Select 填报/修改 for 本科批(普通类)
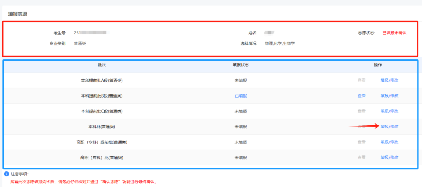The width and height of the screenshot is (422, 187). pos(389,126)
